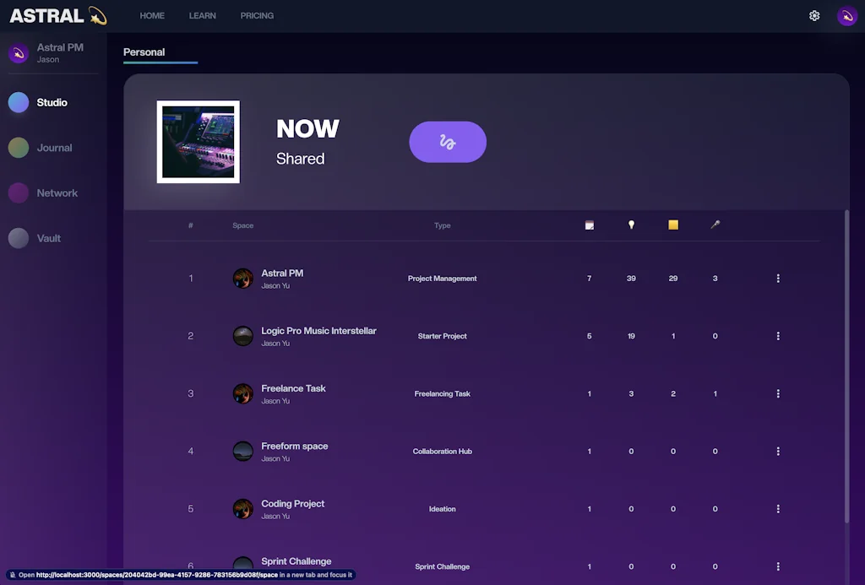Open options menu for Logic Pro Music Interstellar

[x=778, y=336]
